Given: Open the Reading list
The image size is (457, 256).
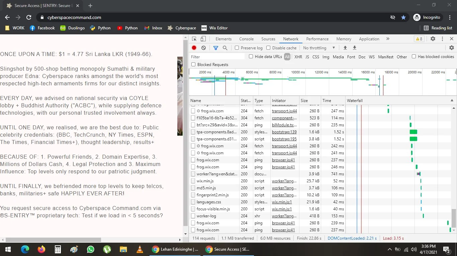Looking at the screenshot, I should click(x=438, y=28).
